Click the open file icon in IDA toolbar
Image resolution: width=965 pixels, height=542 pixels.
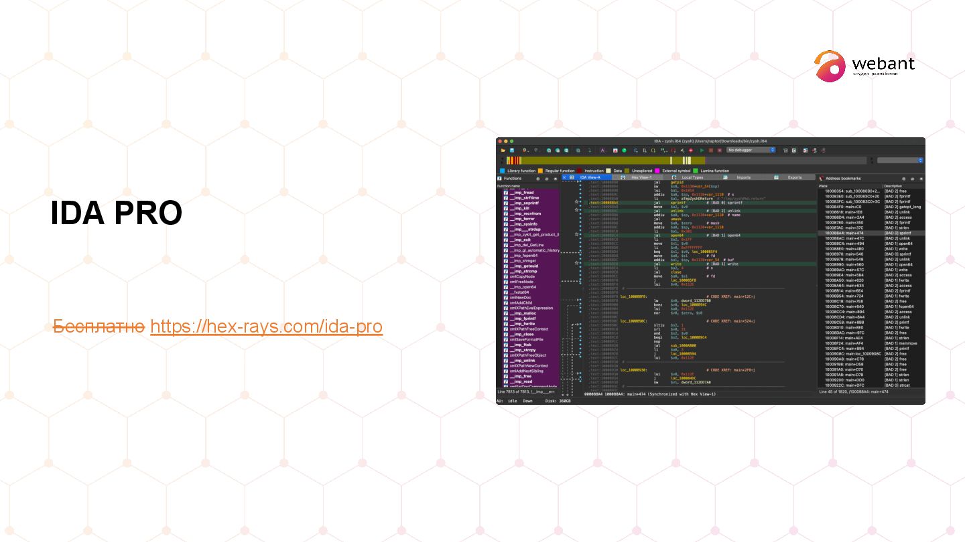(503, 151)
